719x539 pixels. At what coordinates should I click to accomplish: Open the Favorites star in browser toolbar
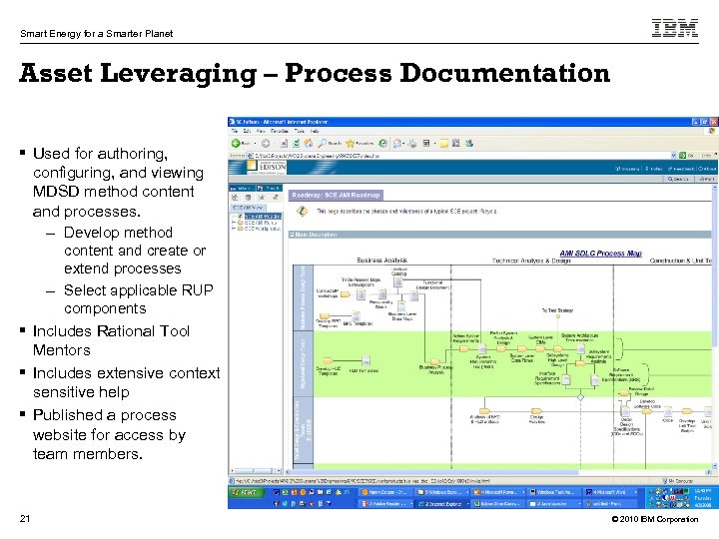pyautogui.click(x=351, y=144)
